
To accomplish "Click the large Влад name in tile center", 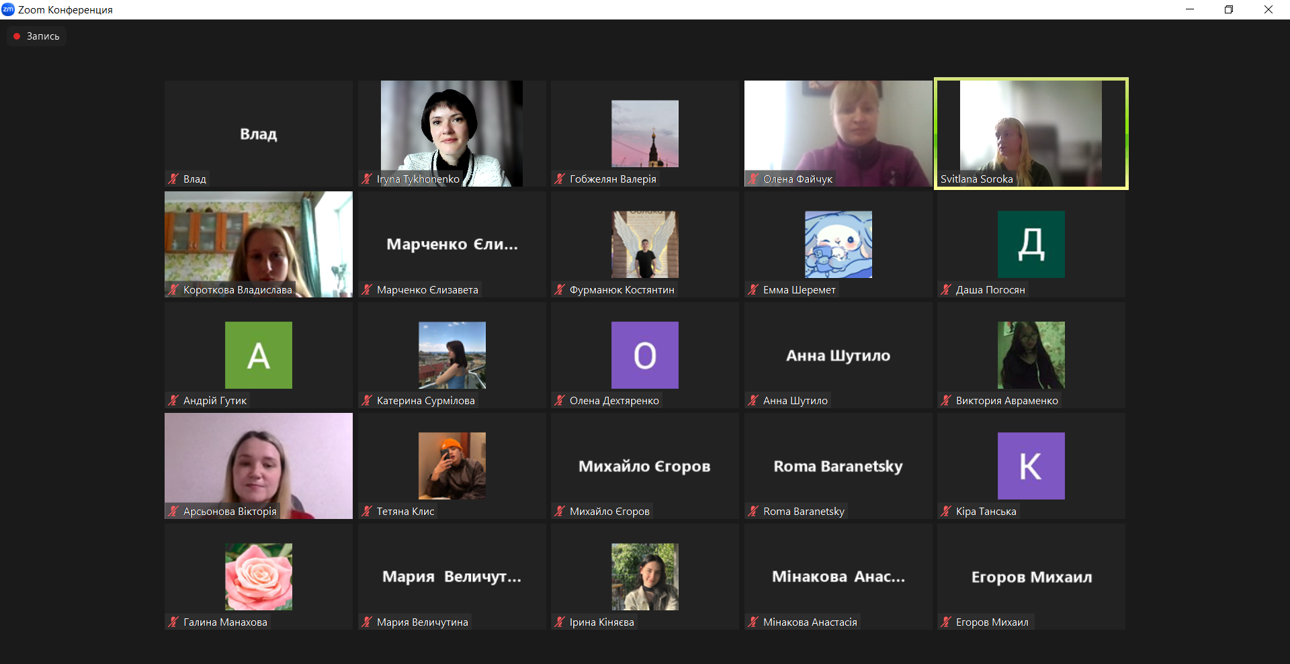I will click(259, 134).
